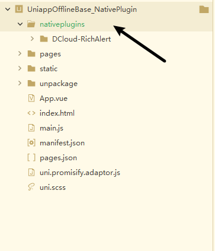Open the App.vue file
The image size is (215, 251).
coord(53,99)
